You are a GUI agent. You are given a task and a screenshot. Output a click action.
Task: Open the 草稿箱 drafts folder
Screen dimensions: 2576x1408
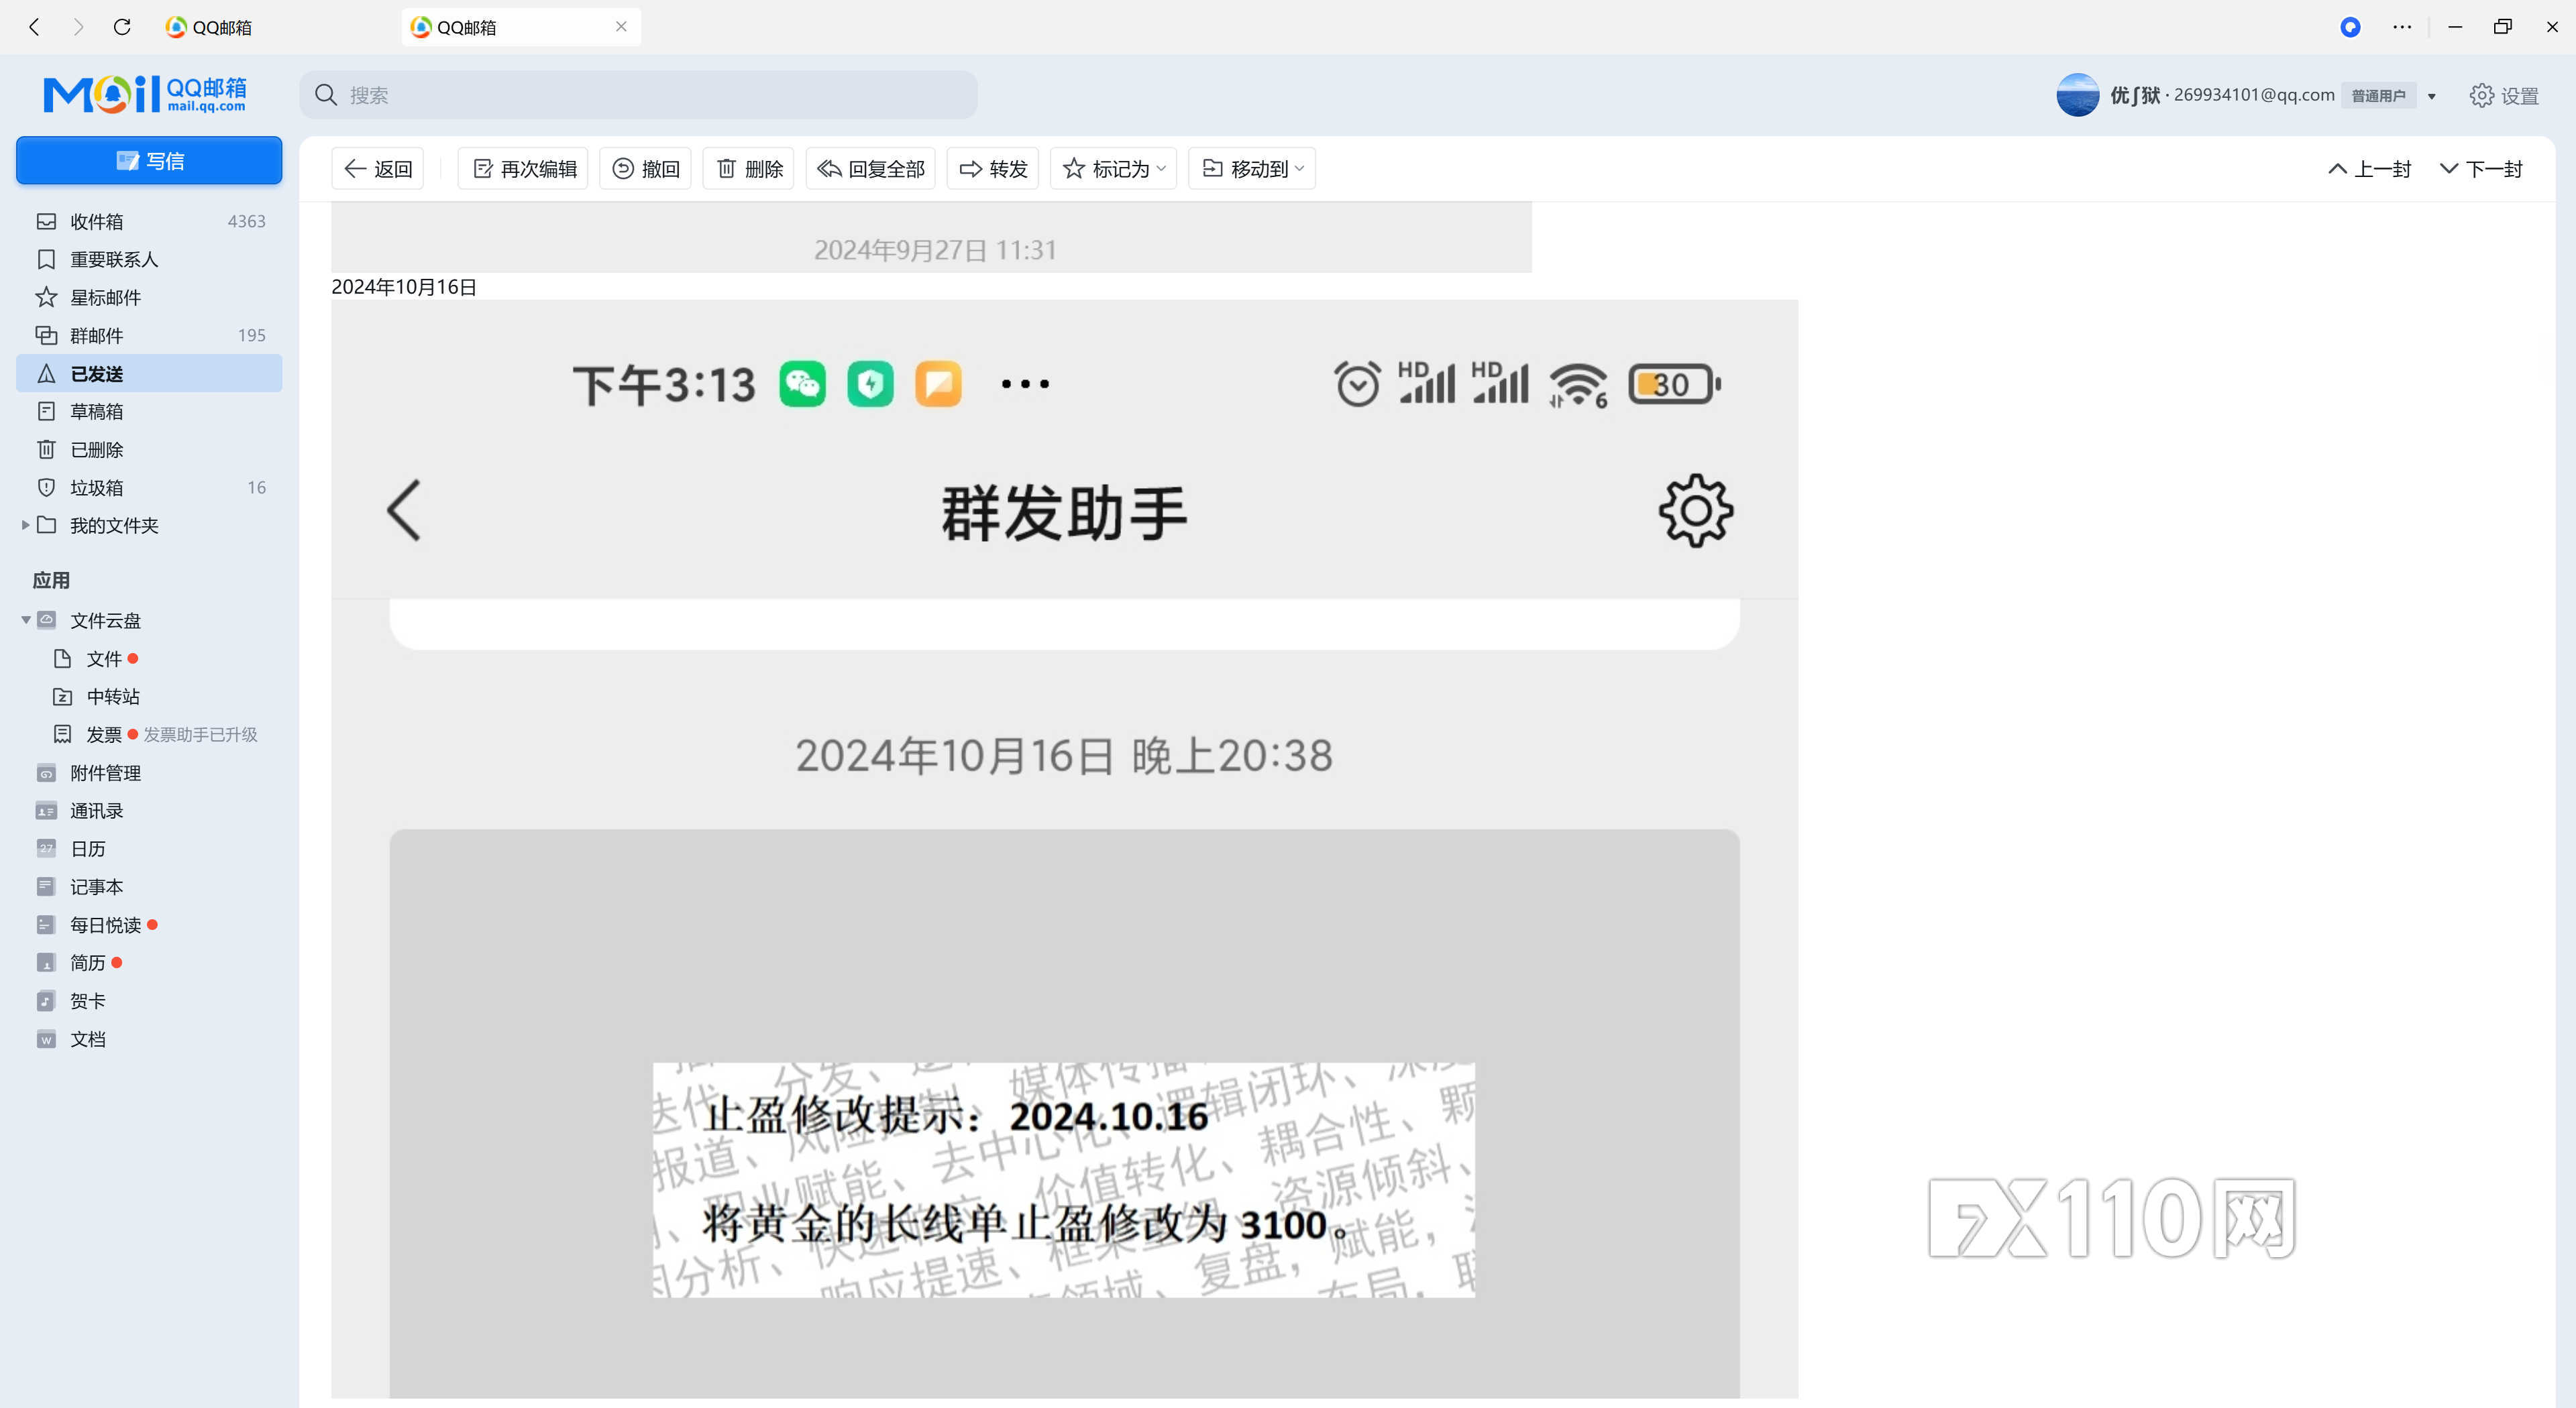tap(149, 411)
